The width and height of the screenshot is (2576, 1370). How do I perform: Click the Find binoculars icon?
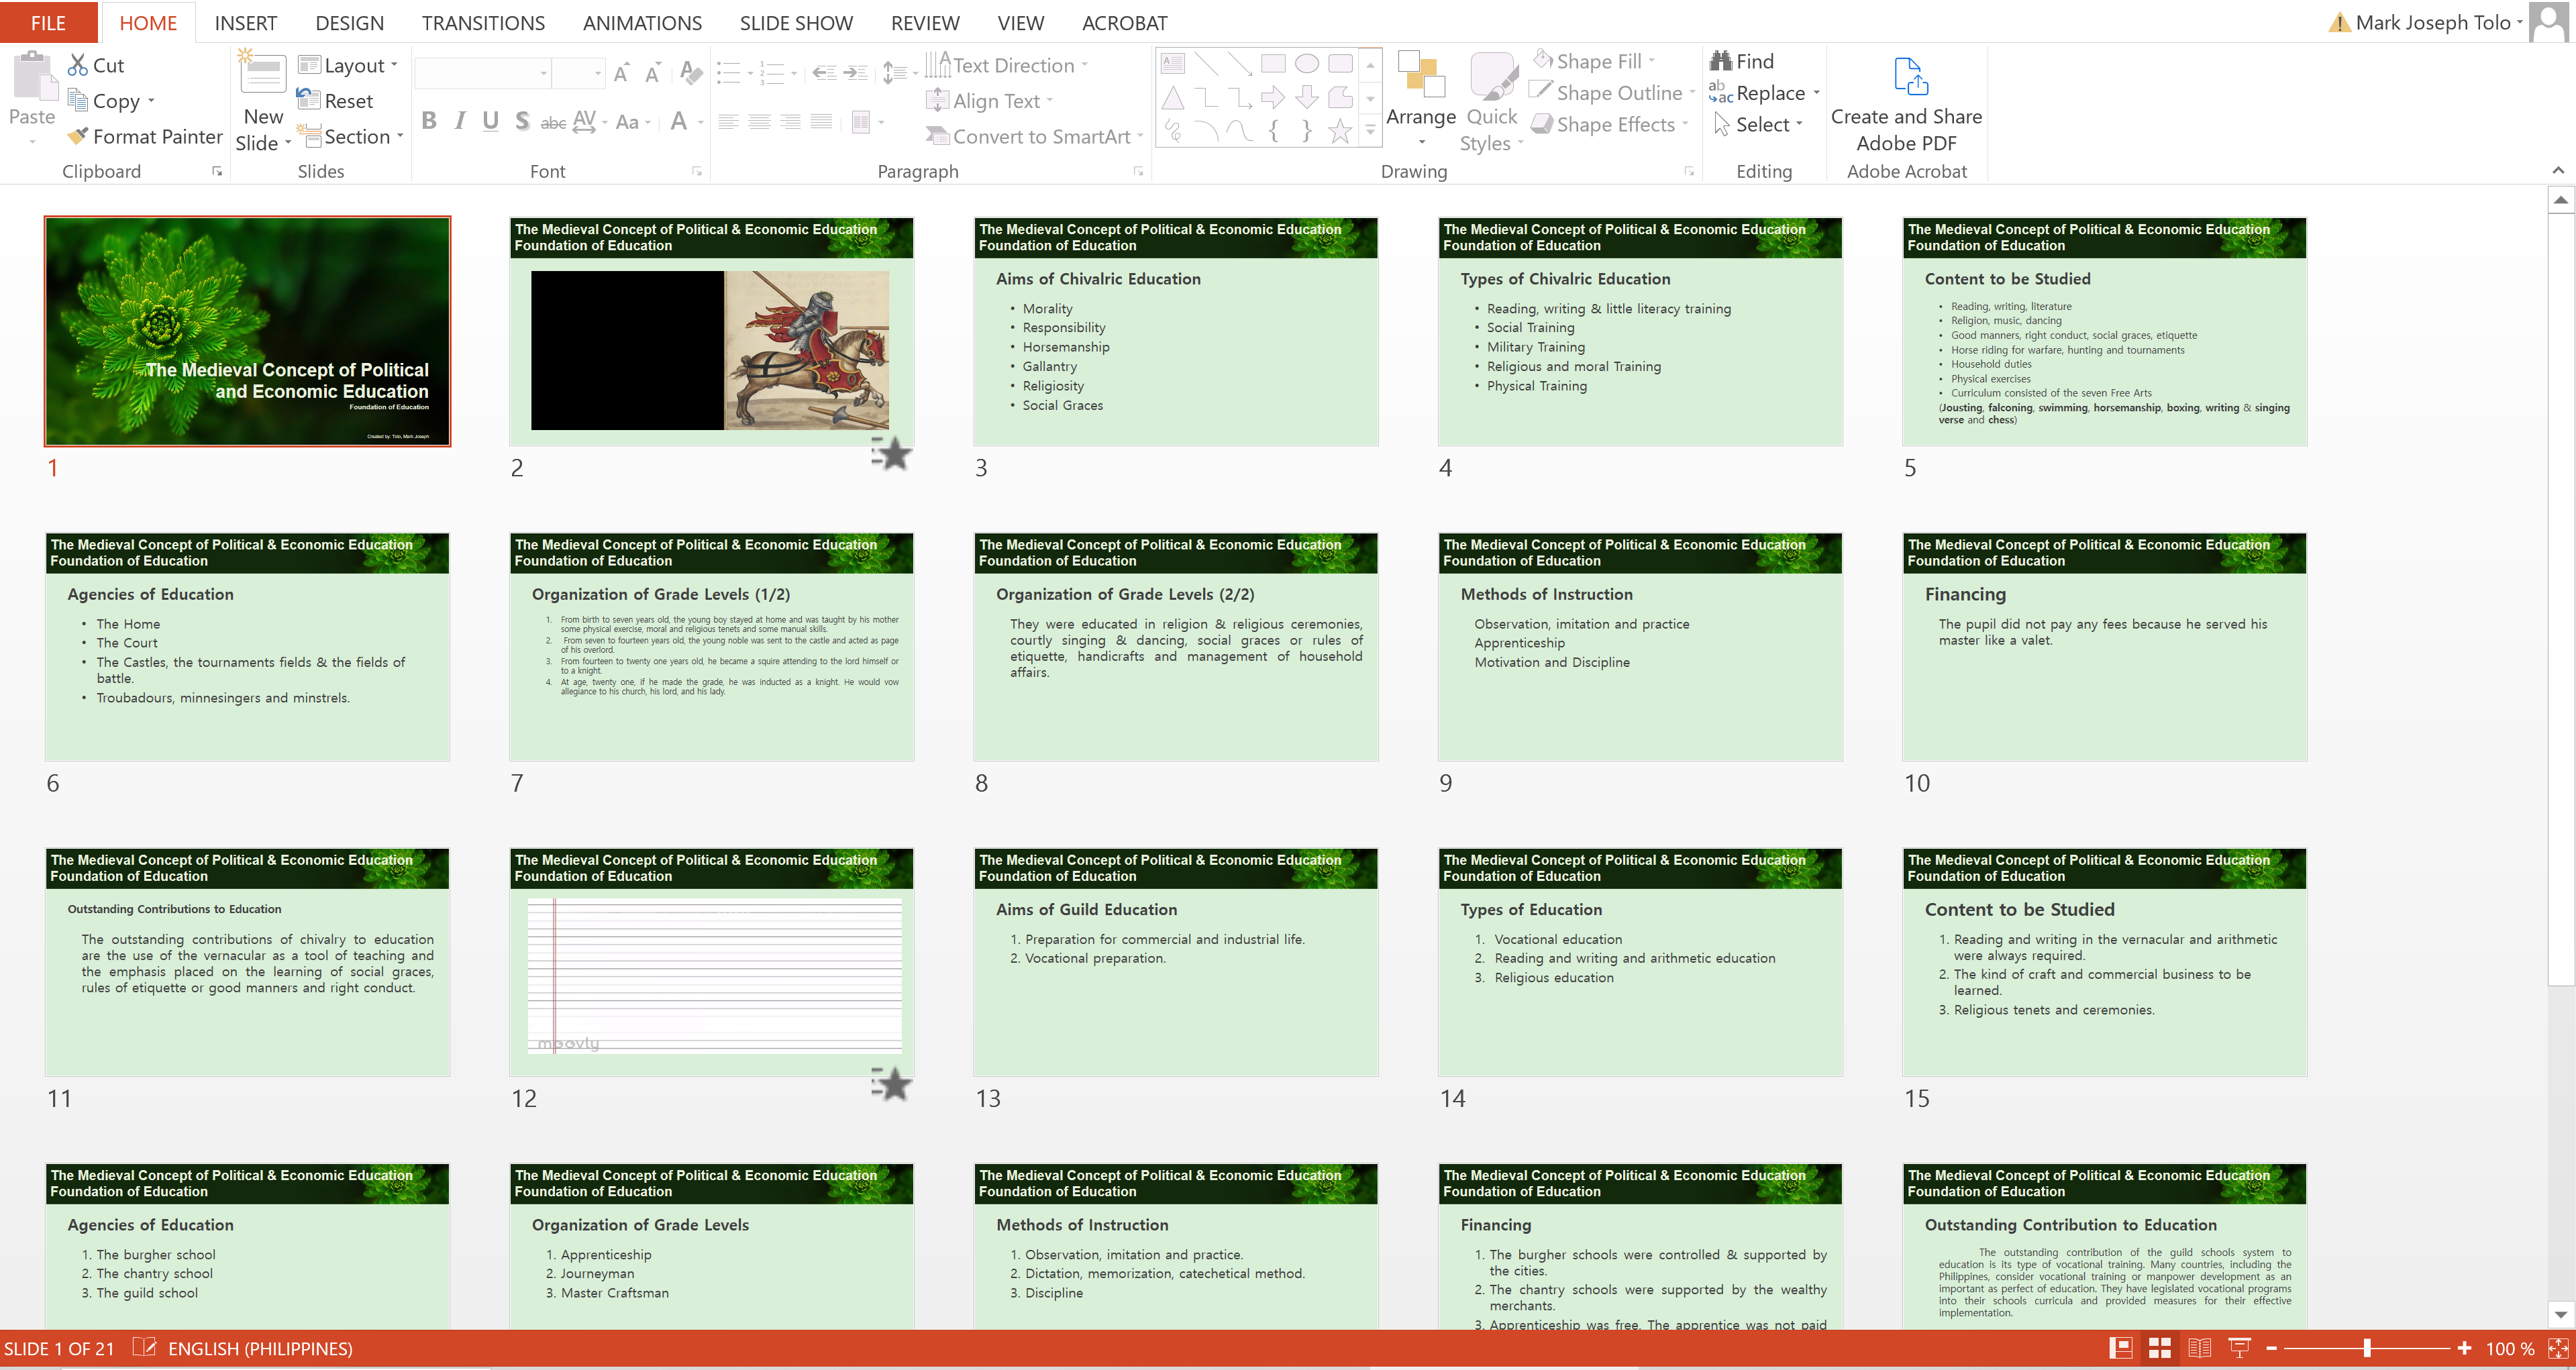pyautogui.click(x=1720, y=61)
